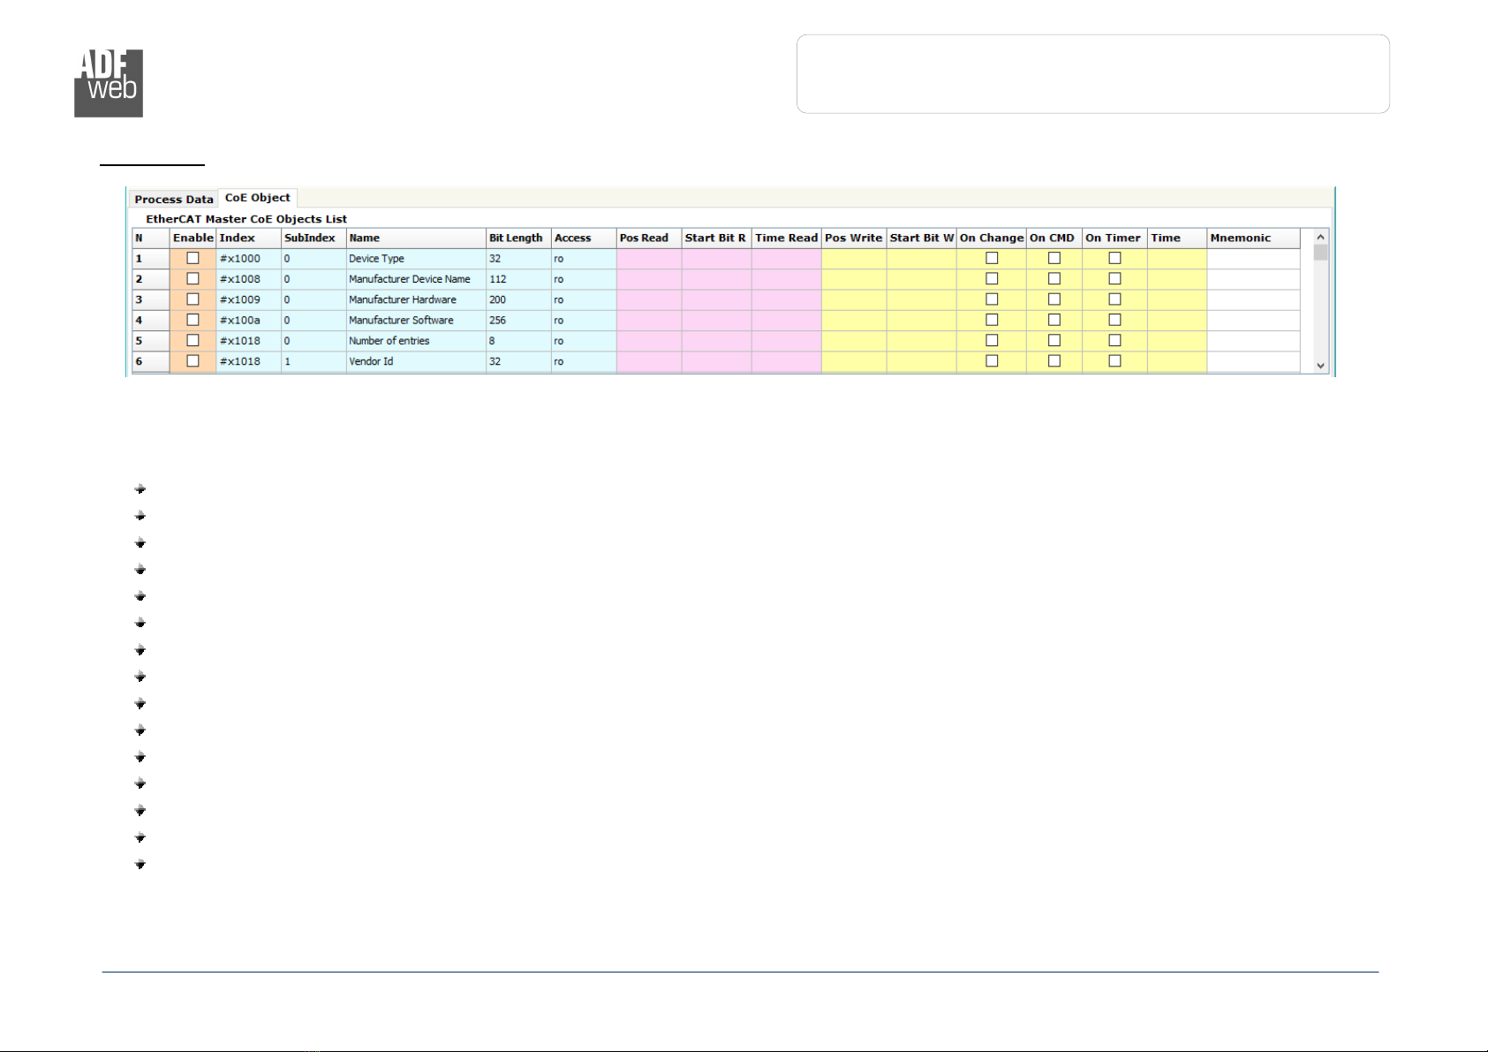Toggle On Timer for Manufacturer Software
Image resolution: width=1488 pixels, height=1052 pixels.
1114,320
